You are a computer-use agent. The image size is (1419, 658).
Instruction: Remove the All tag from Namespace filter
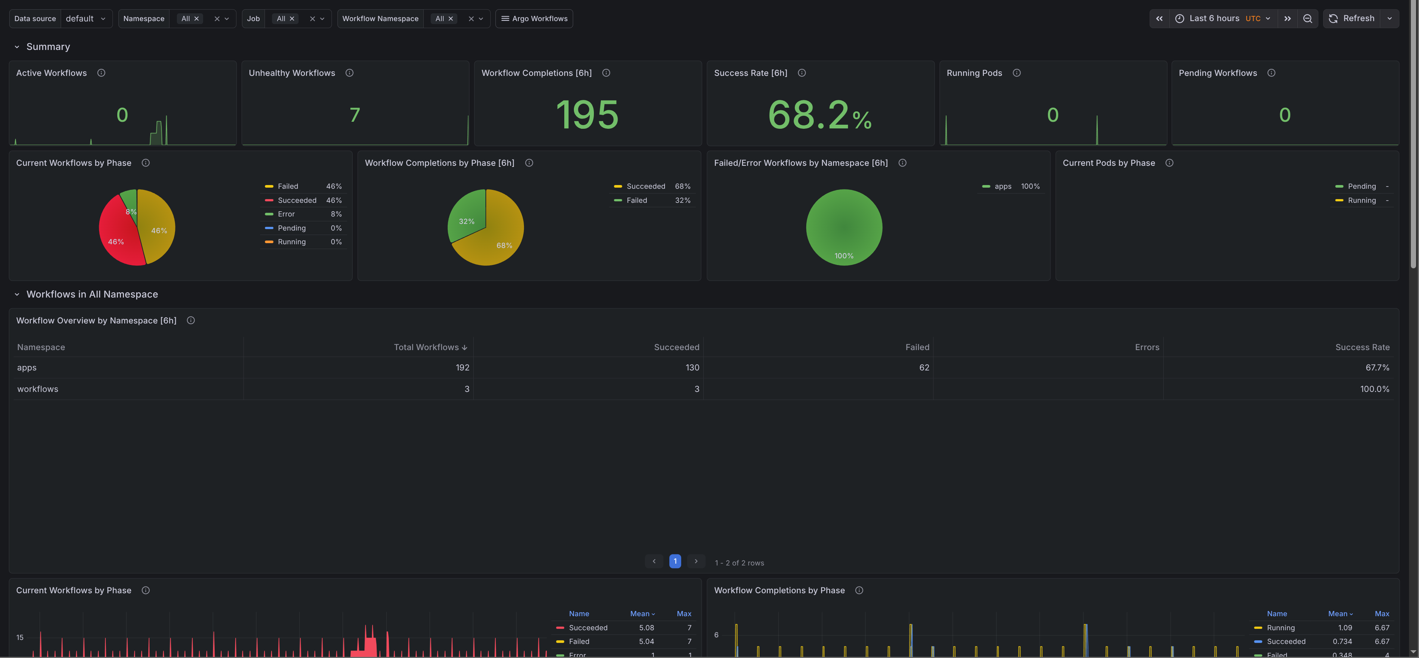point(196,18)
